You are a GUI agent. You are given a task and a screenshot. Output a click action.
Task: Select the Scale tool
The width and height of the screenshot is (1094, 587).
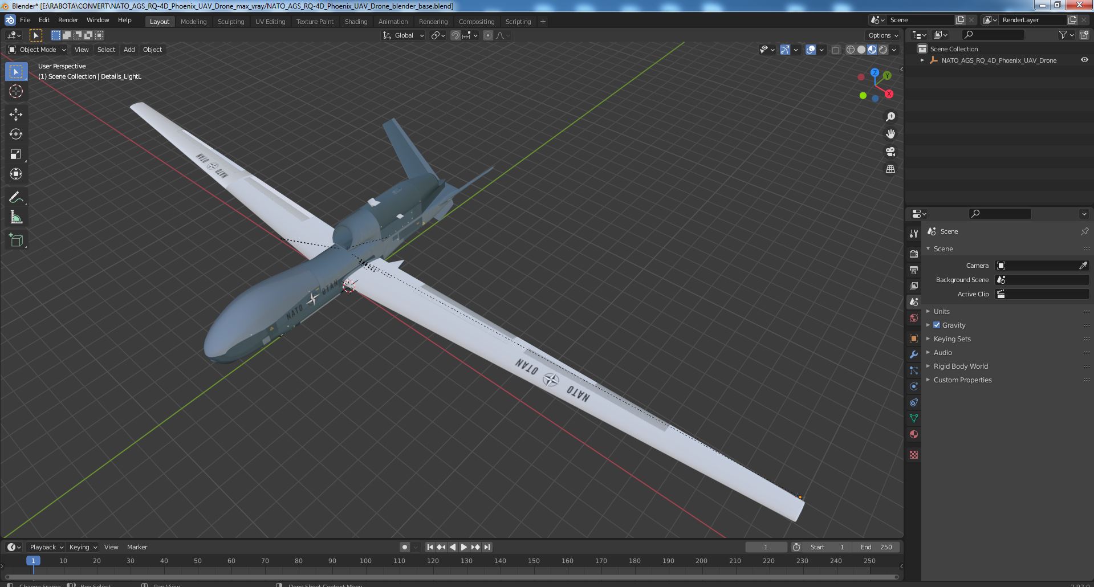16,154
